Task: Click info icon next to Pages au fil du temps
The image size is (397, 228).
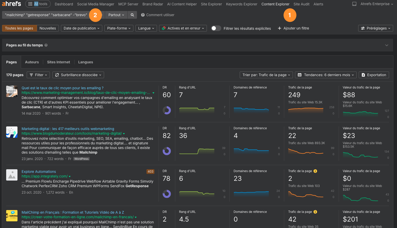Action: pyautogui.click(x=46, y=45)
